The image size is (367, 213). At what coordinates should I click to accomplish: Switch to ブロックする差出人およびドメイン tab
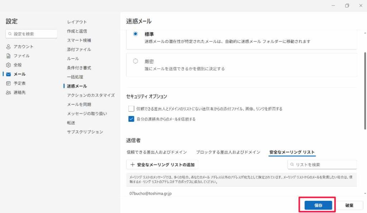tap(228, 152)
